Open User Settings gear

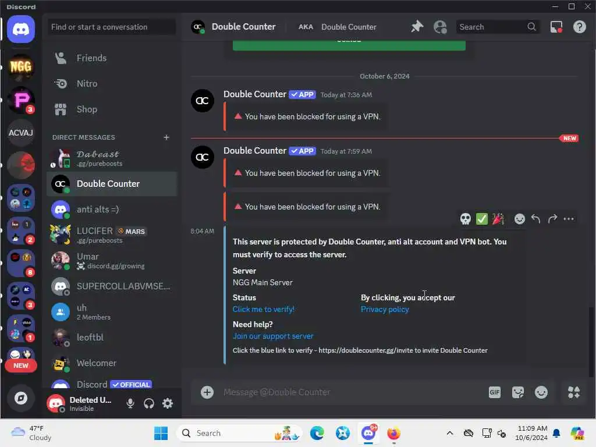167,403
